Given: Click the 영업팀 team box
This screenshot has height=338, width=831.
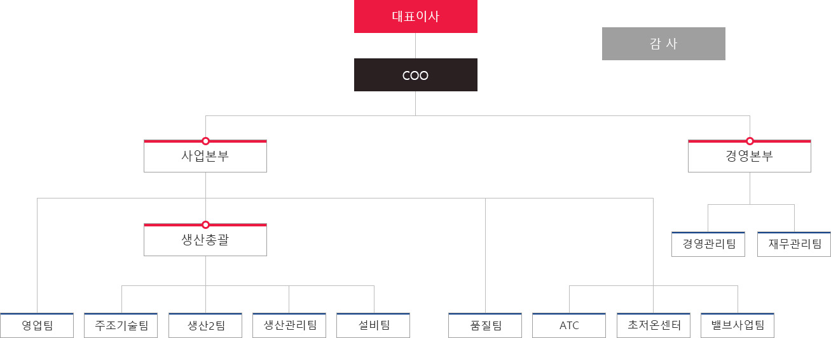Looking at the screenshot, I should [37, 326].
